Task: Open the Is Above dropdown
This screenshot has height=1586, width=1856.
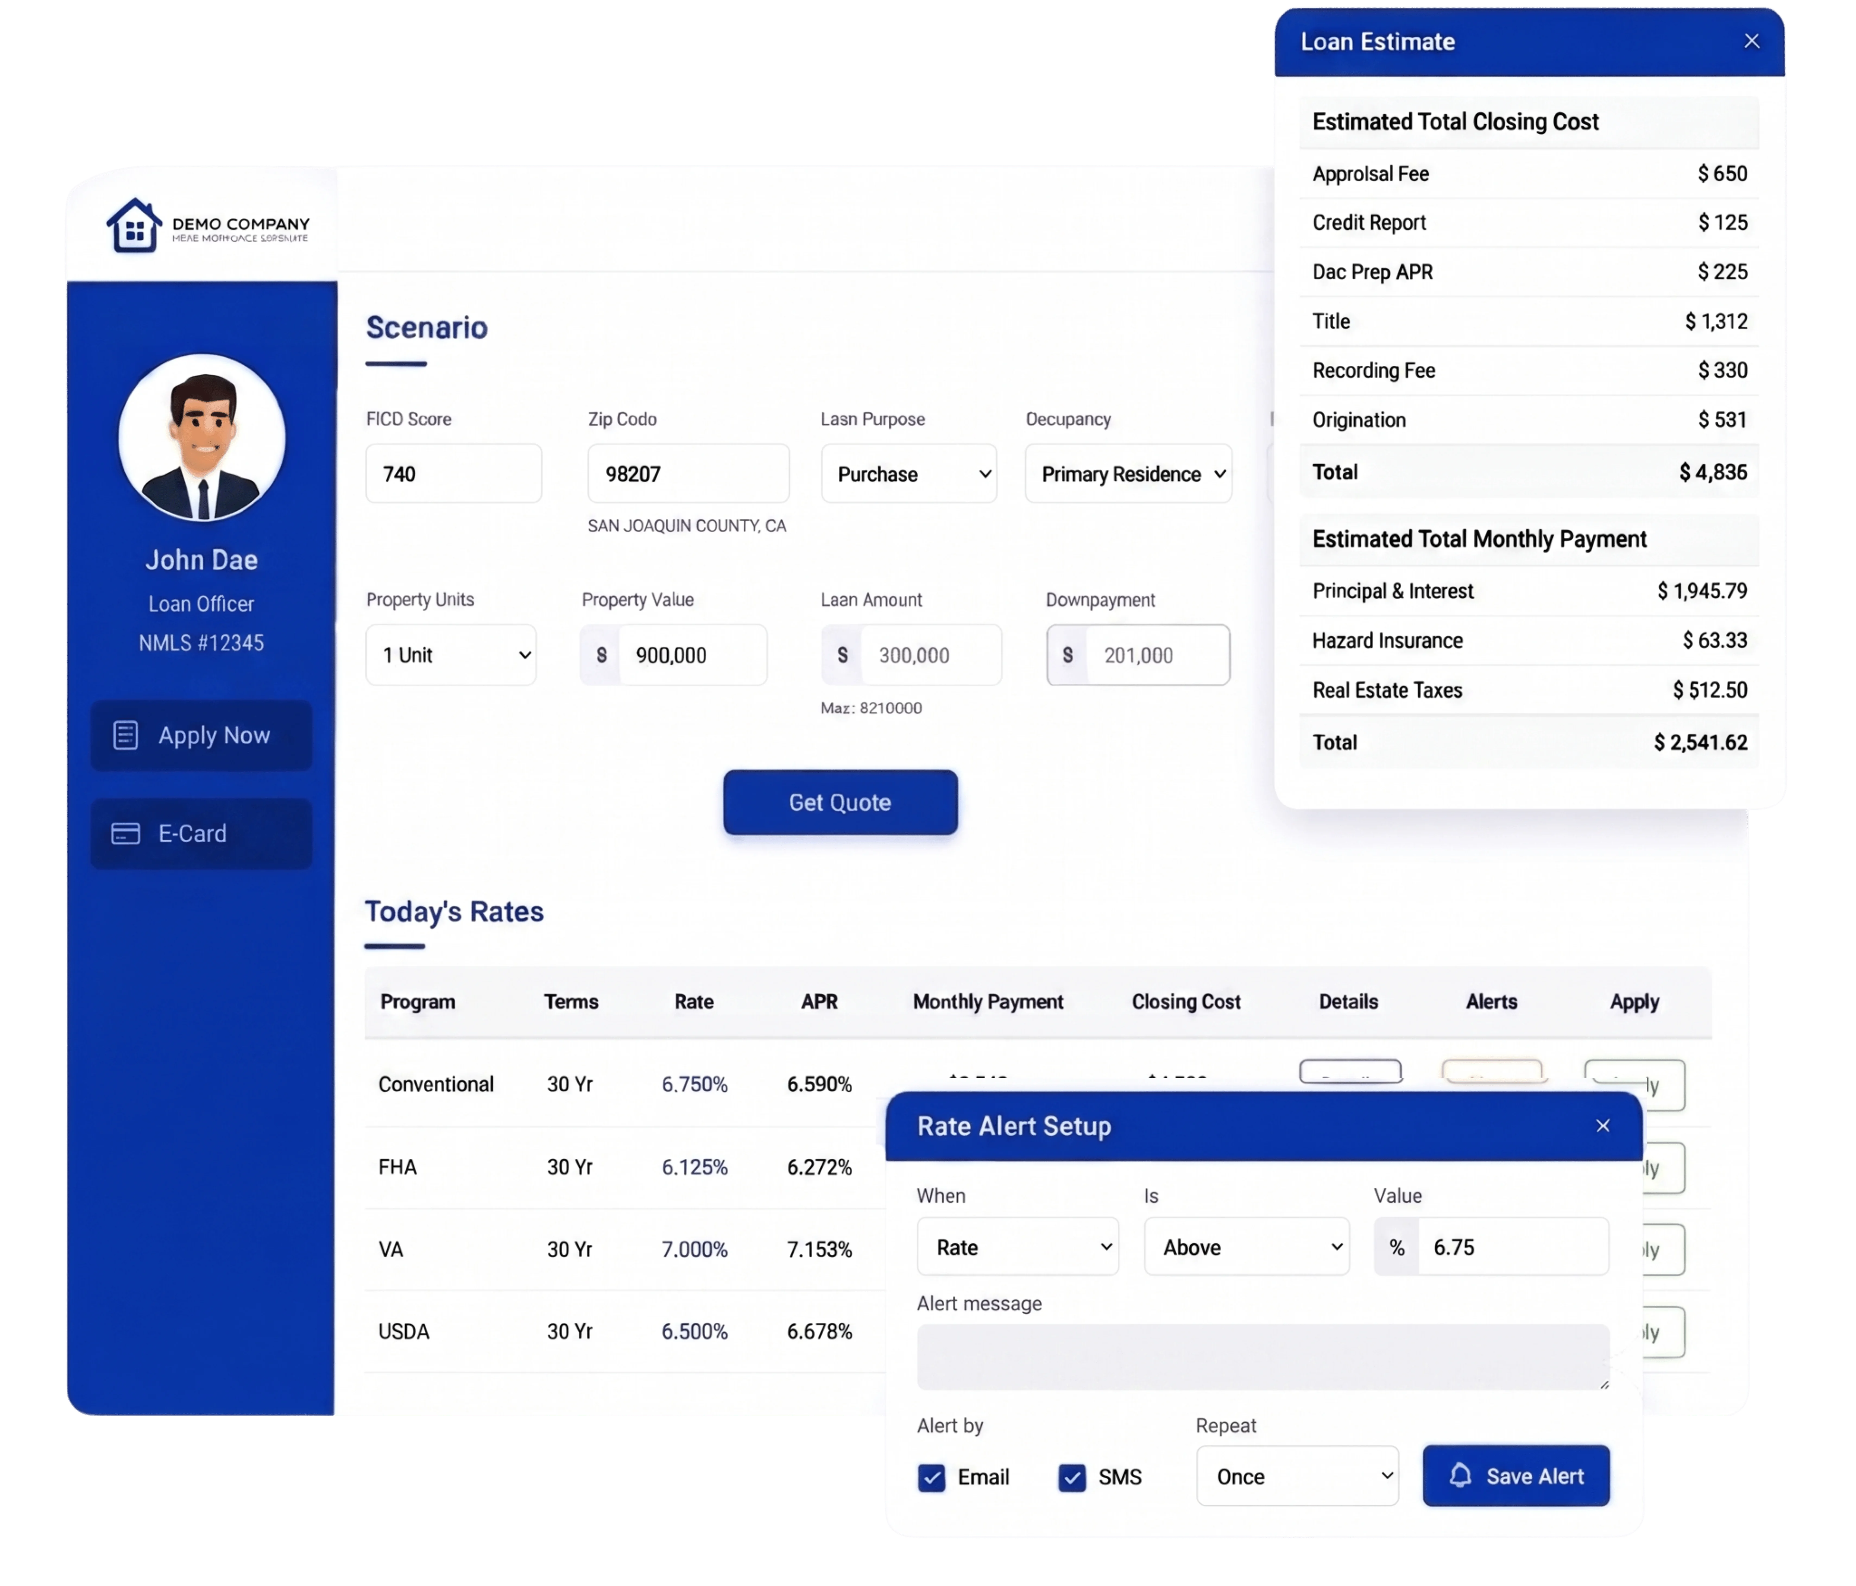Action: tap(1247, 1247)
